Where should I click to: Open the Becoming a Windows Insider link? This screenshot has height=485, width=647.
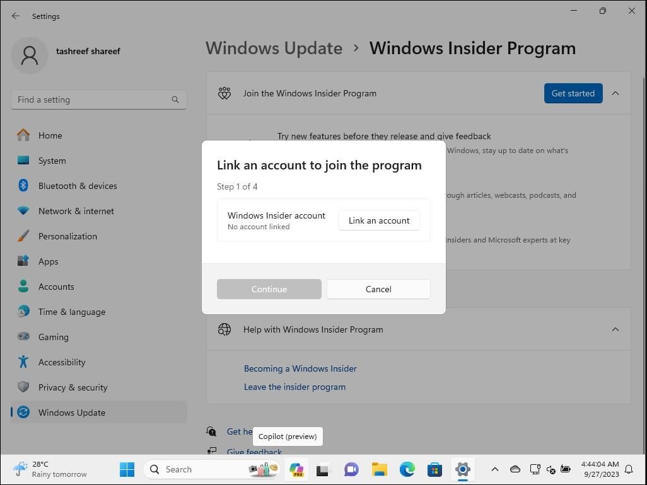coord(300,368)
